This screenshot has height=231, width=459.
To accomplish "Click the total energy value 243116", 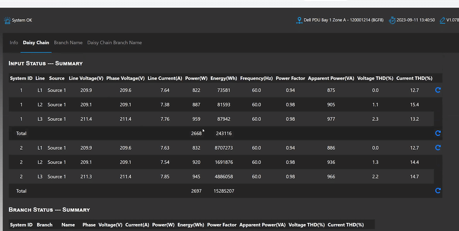I will pos(224,133).
